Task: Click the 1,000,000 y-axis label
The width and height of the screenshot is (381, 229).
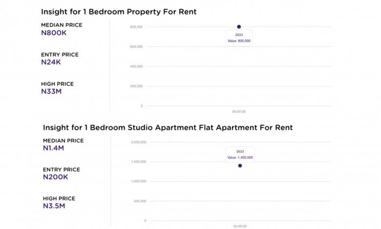Action: click(139, 181)
